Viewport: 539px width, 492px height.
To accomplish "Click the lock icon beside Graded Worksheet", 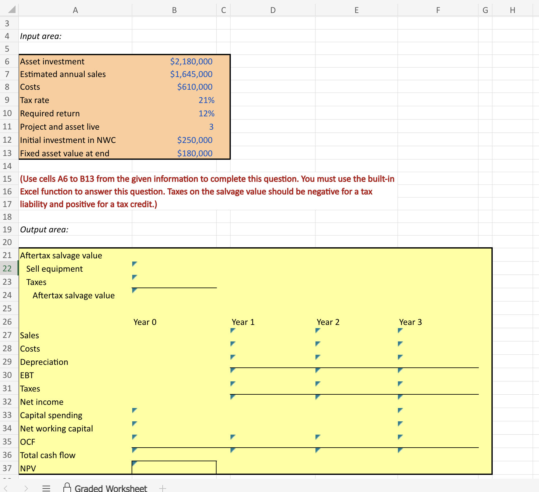I will point(67,487).
